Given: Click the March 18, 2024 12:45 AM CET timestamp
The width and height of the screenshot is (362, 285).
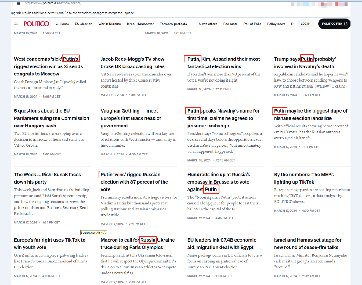Looking at the screenshot, I should (x=211, y=160).
